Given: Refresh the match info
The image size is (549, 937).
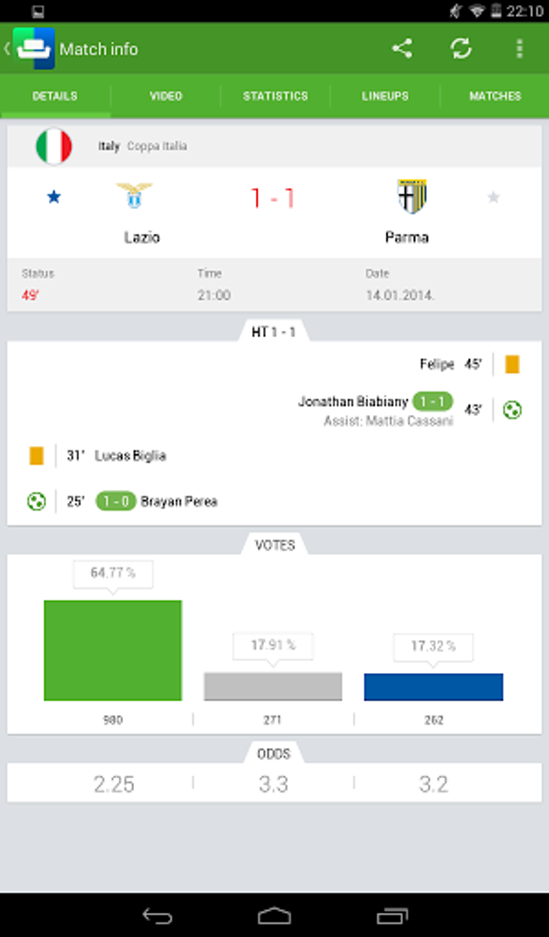Looking at the screenshot, I should click(x=461, y=48).
